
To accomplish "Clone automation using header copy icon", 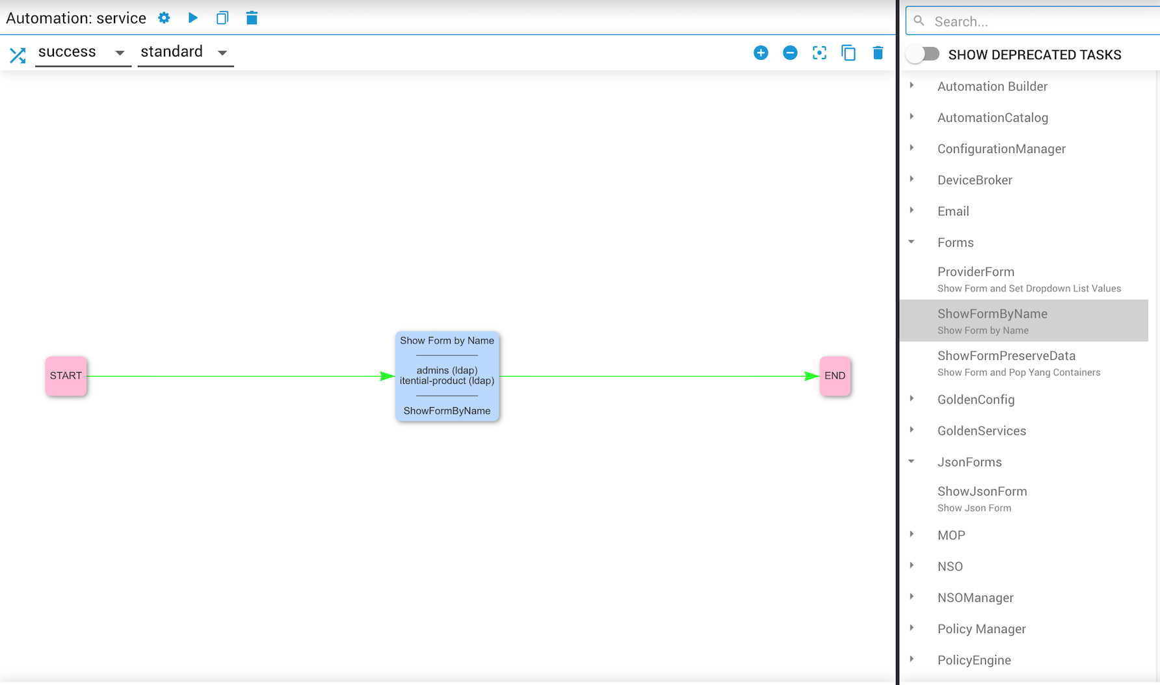I will pos(222,18).
